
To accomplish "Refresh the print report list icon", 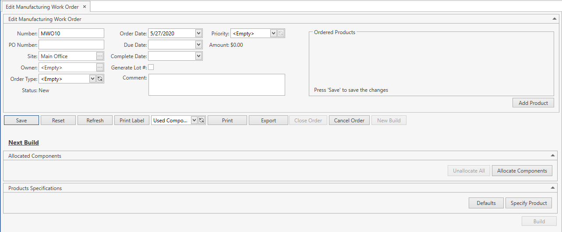I will 201,120.
